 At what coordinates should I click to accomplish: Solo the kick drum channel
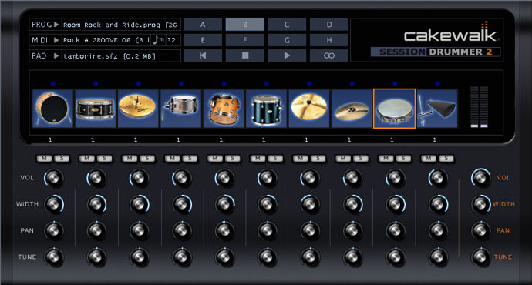62,158
